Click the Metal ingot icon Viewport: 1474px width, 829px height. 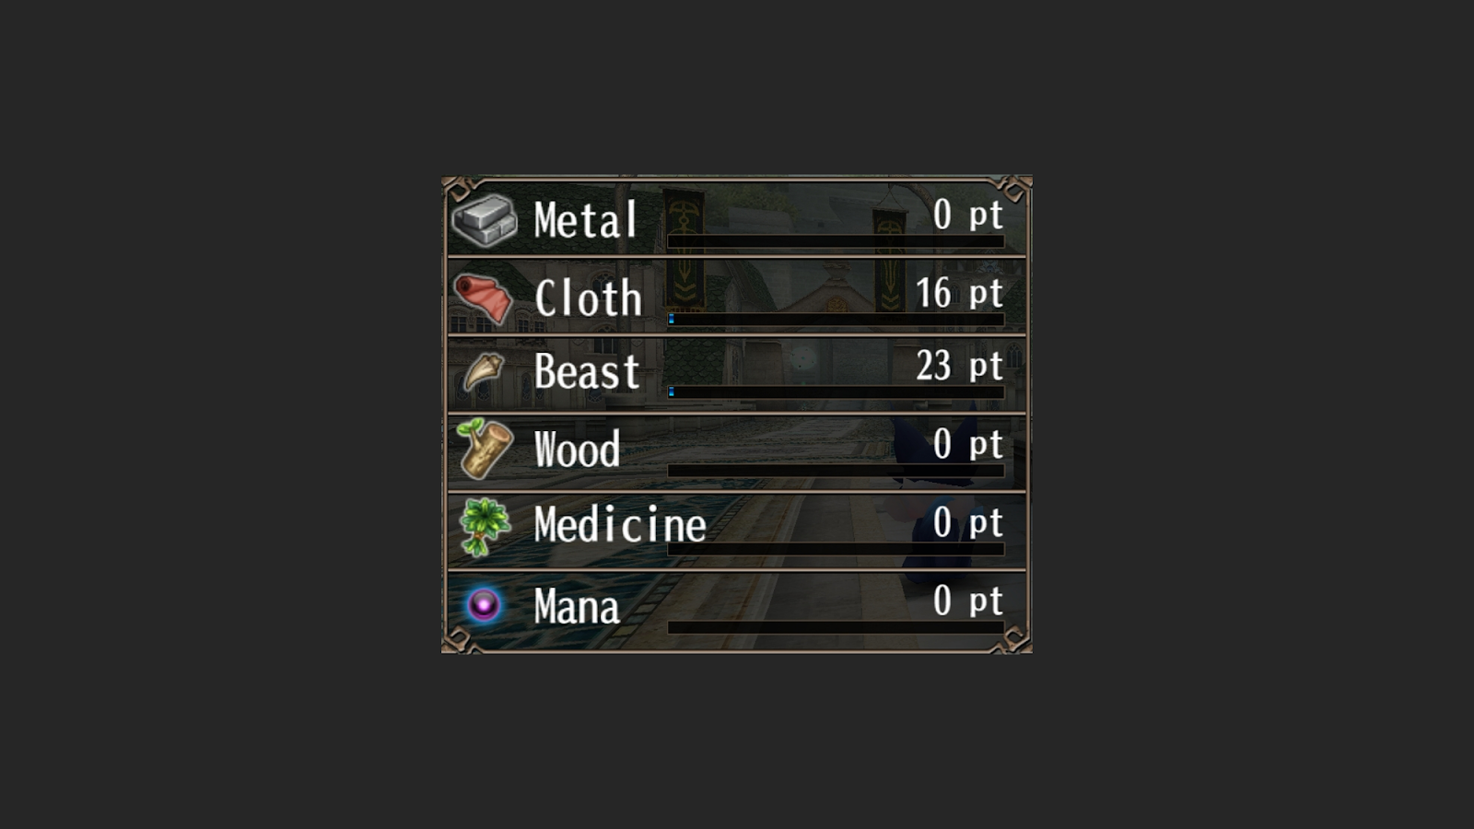point(485,221)
